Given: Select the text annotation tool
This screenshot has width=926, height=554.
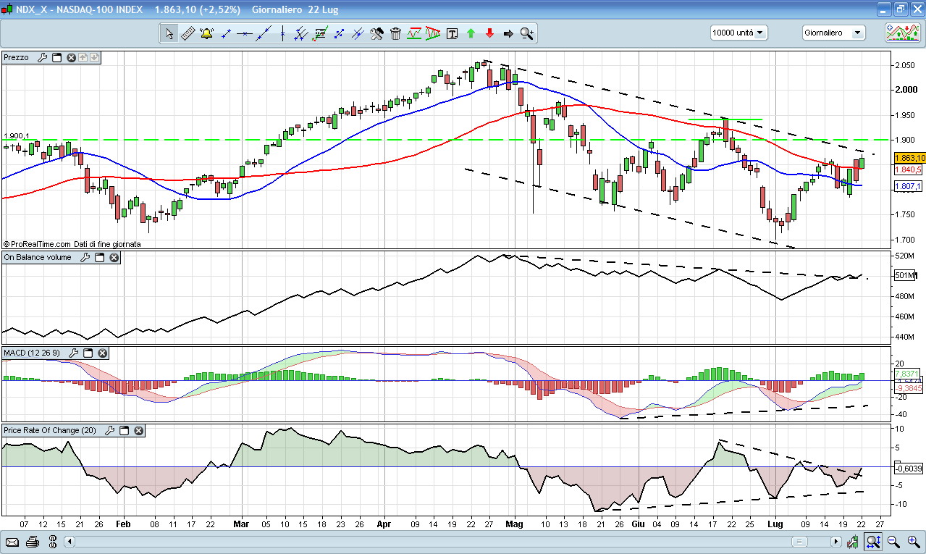Looking at the screenshot, I should [x=453, y=33].
